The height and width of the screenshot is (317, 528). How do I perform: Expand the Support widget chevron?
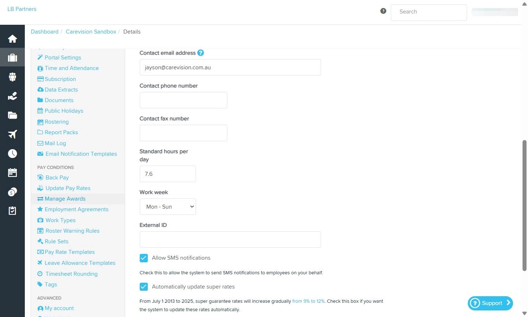pyautogui.click(x=508, y=303)
